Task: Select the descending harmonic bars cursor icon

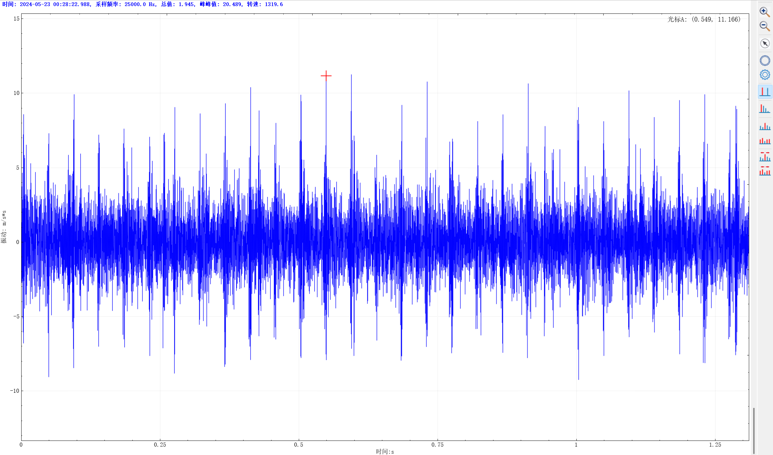Action: coord(765,109)
